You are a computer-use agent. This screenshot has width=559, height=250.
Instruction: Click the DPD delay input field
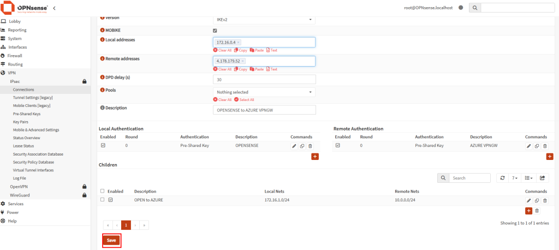click(x=264, y=80)
